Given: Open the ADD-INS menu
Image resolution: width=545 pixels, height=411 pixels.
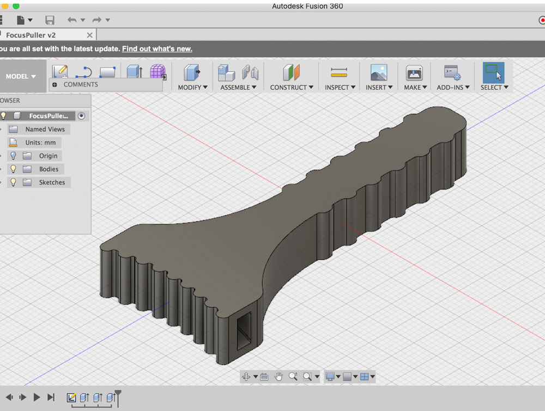Looking at the screenshot, I should tap(453, 88).
